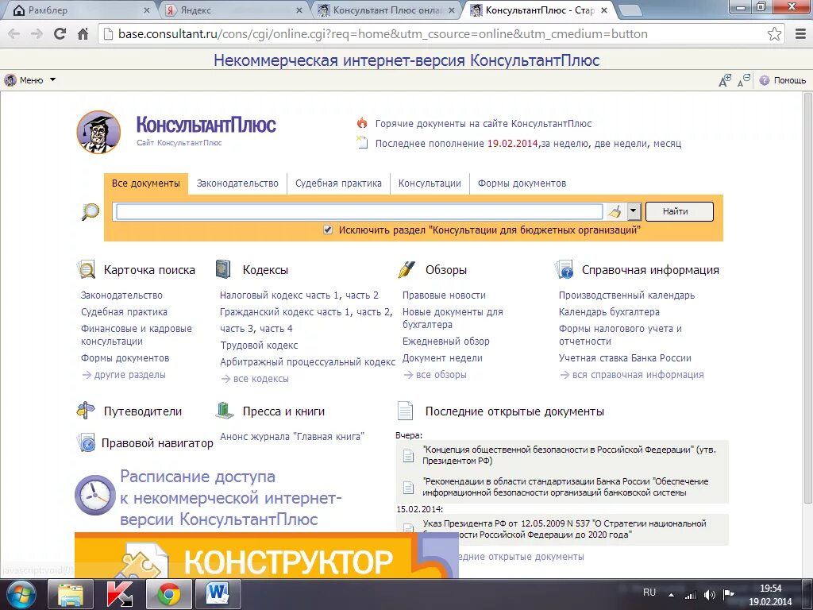
Task: Click the volume speaker tray icon
Action: [x=709, y=595]
